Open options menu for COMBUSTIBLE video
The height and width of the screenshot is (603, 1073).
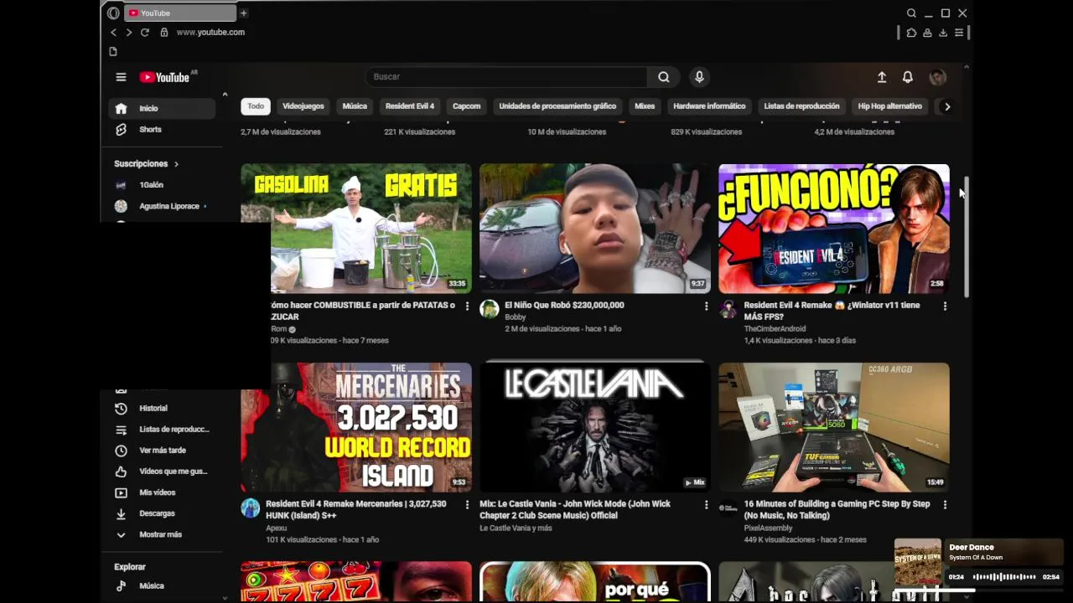coord(467,307)
